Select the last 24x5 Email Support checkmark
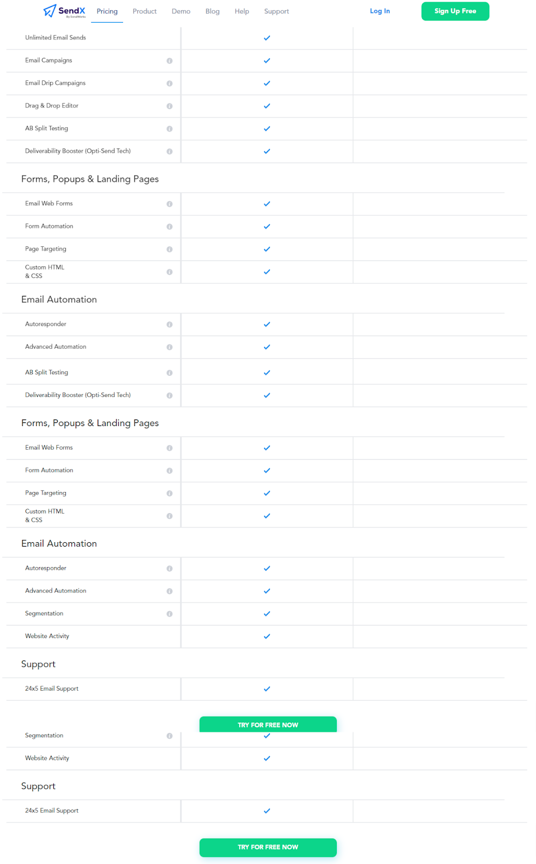 [x=267, y=811]
